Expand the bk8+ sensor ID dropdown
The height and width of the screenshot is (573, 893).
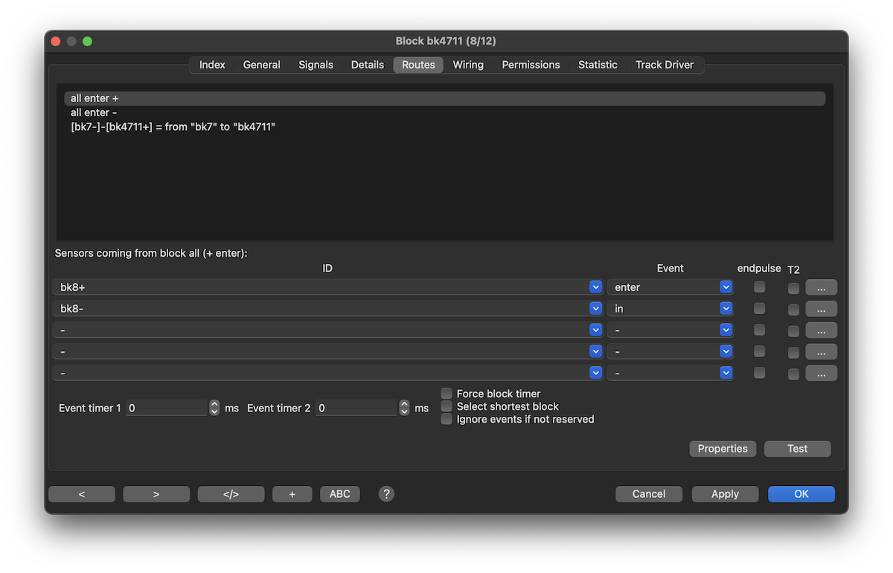pos(595,287)
